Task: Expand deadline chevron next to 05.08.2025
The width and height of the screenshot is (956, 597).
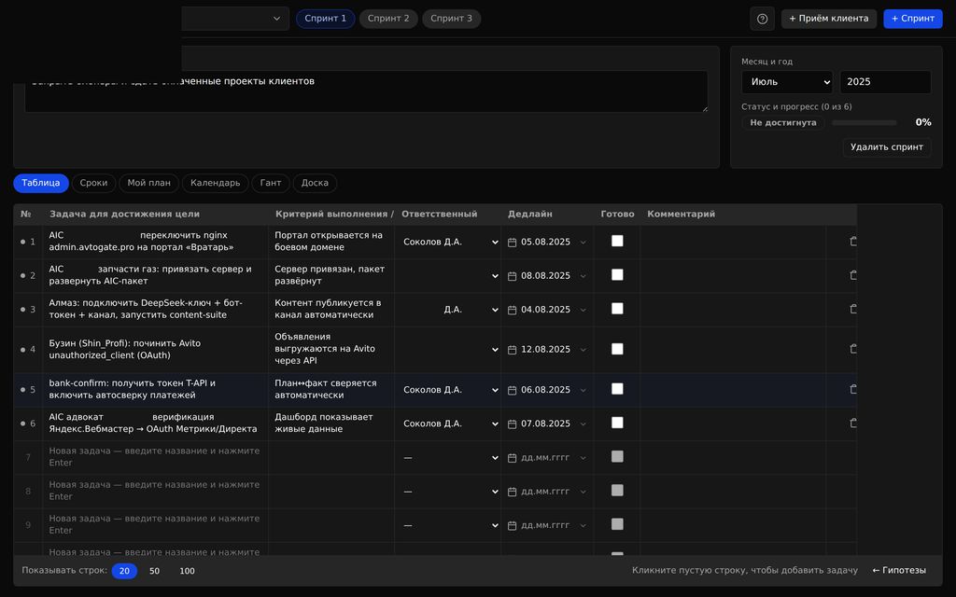Action: [x=583, y=243]
